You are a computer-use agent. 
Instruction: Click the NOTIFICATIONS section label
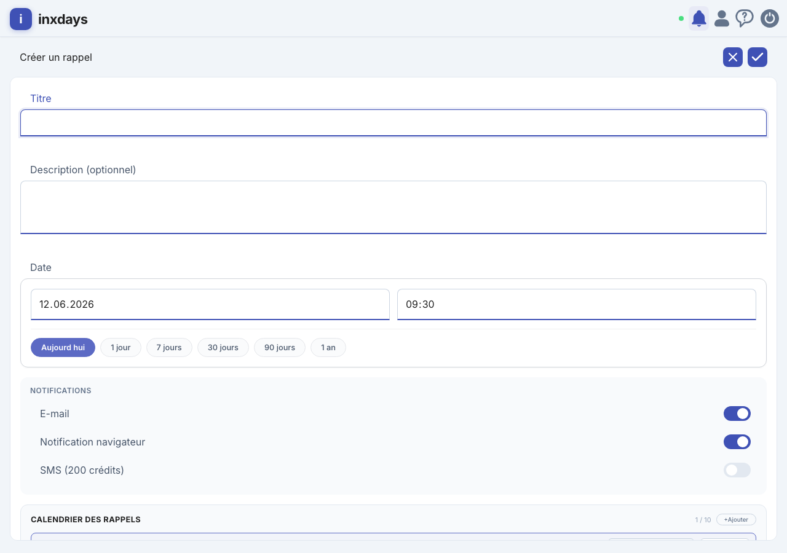(x=61, y=390)
